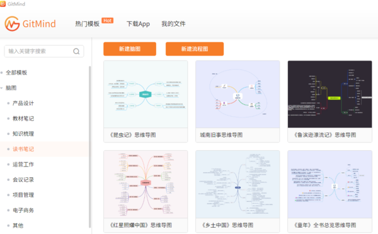The height and width of the screenshot is (234, 378).
Task: Select the 知识梳理 category
Action: coord(23,134)
